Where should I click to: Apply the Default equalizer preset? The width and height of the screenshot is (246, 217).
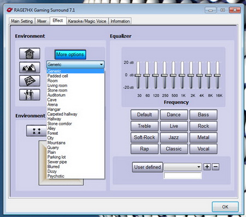[x=144, y=114]
